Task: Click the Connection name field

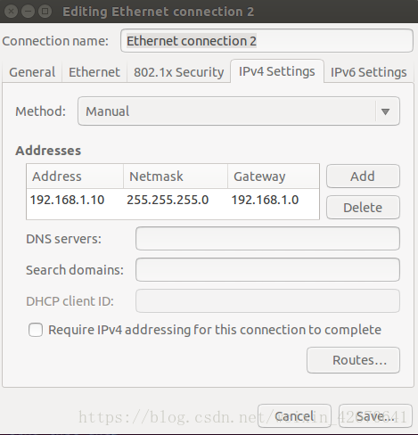Action: pyautogui.click(x=266, y=41)
